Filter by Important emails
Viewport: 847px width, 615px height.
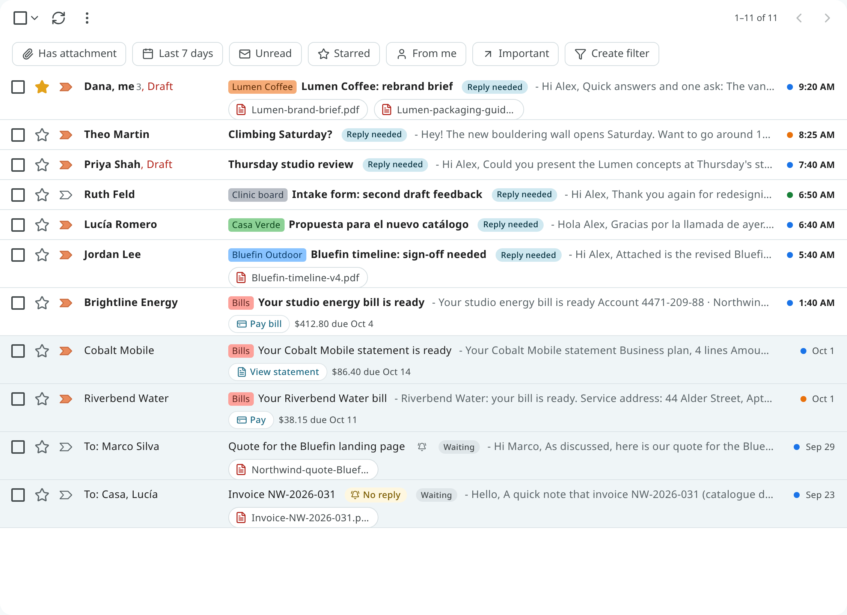pos(515,54)
